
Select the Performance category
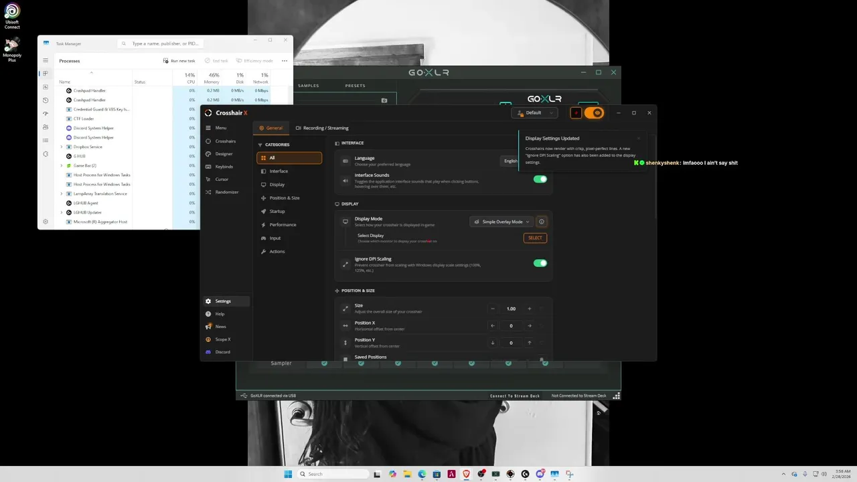click(289, 225)
